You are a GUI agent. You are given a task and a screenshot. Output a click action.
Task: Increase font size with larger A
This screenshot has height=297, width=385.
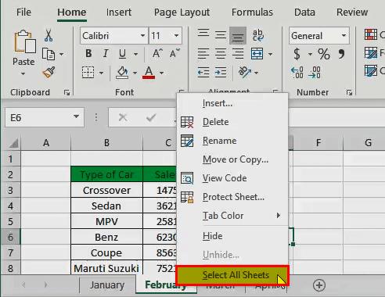click(x=157, y=53)
